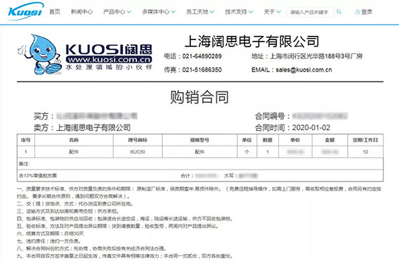Screen dimensions: 399x261
Task: Click the 备注 remarks row
Action: pos(200,164)
